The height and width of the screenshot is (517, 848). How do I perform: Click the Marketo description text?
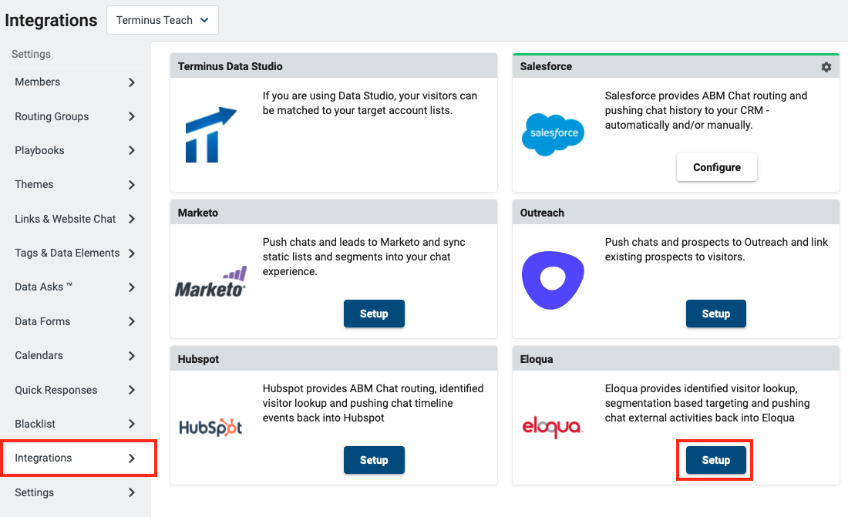[x=364, y=257]
